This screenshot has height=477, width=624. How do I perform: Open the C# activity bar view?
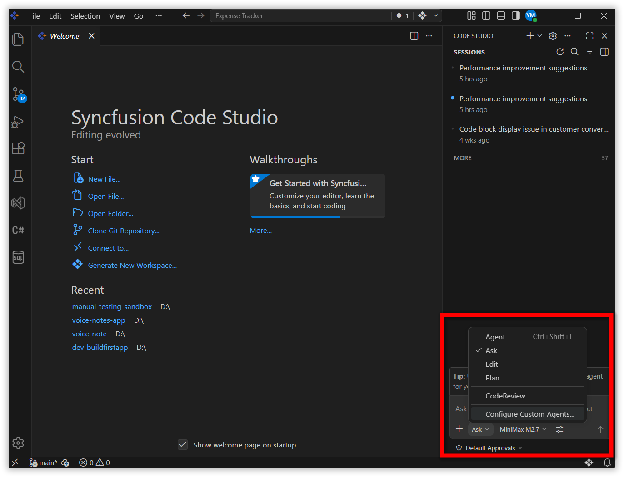pyautogui.click(x=18, y=230)
